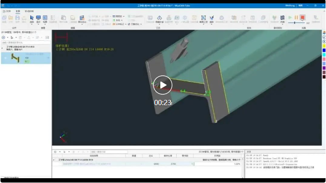Pause the simulation with orange pause icon
Viewport: 326px width, 183px height.
[x=296, y=17]
